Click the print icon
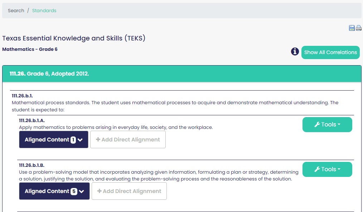The height and width of the screenshot is (212, 363). [359, 28]
